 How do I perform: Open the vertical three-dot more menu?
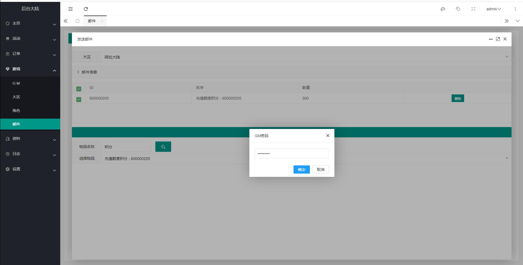click(515, 9)
